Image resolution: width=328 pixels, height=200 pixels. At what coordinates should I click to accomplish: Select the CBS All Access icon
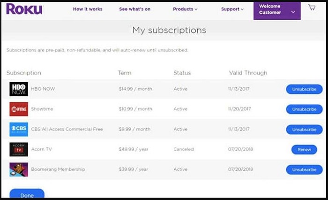coord(19,130)
